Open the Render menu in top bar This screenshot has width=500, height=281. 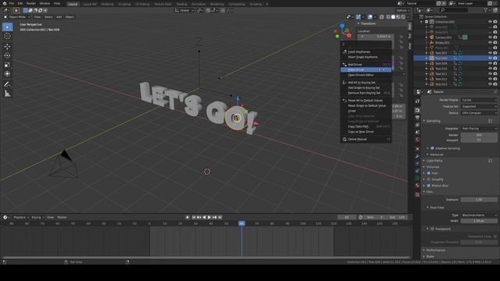coord(31,3)
